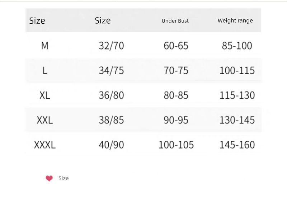Select the XL size row label
Screen dimensions: 287x202
(x=45, y=95)
